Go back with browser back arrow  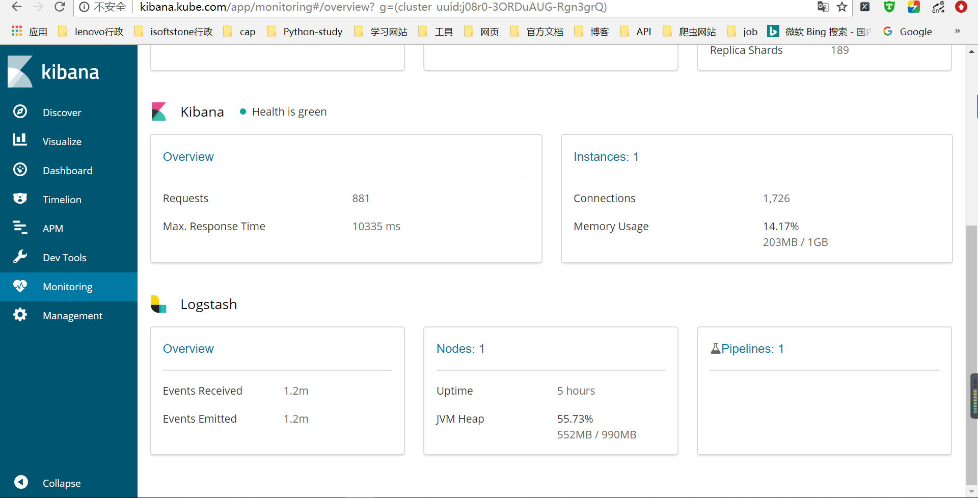(17, 7)
